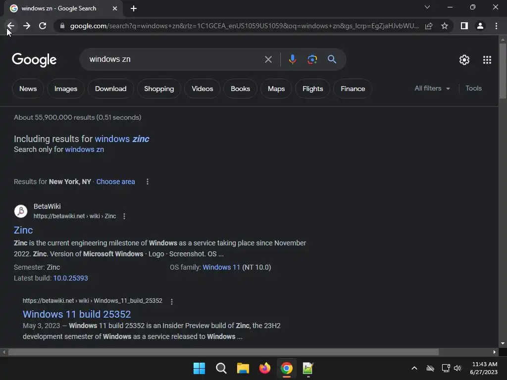Image resolution: width=507 pixels, height=380 pixels.
Task: Launch Firefox from the taskbar
Action: tap(265, 368)
